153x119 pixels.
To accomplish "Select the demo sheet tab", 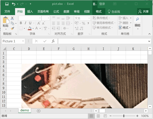I will coord(25,110).
